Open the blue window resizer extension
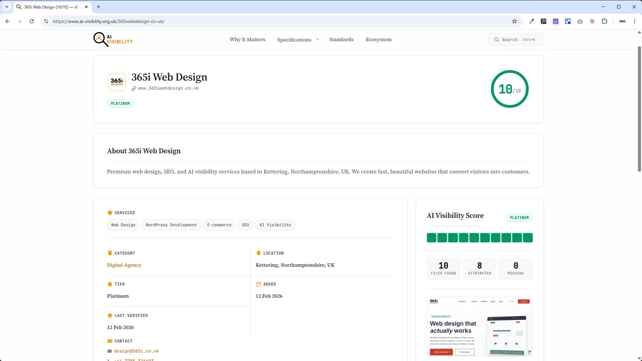642x361 pixels. (x=568, y=21)
